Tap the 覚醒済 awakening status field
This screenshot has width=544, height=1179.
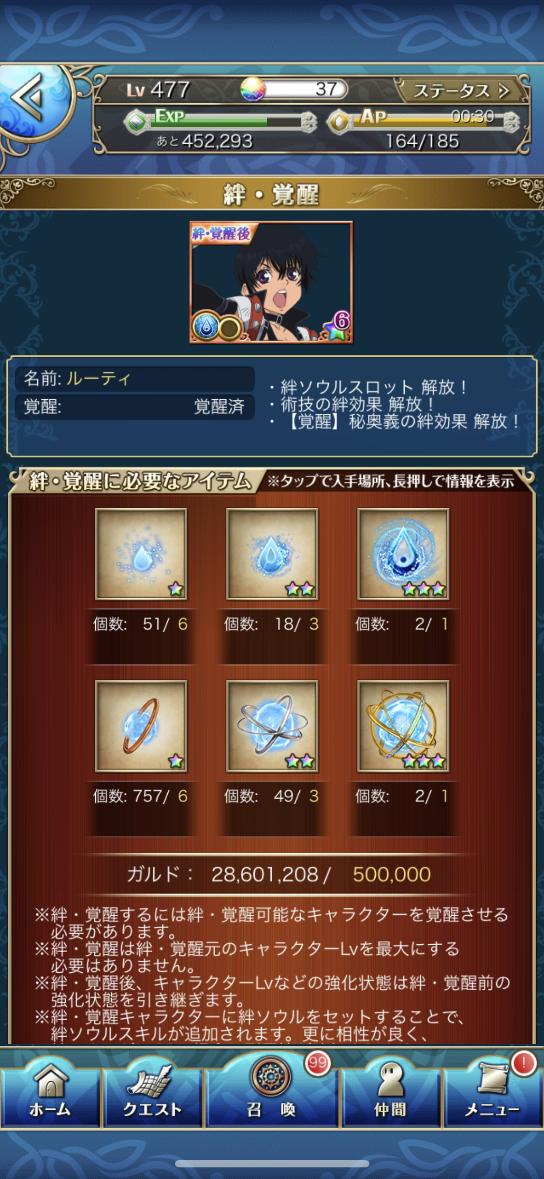(x=134, y=407)
